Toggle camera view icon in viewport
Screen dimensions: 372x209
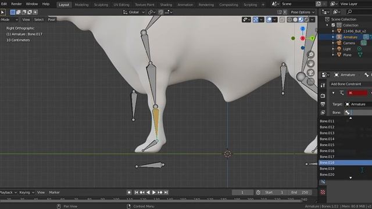click(310, 73)
